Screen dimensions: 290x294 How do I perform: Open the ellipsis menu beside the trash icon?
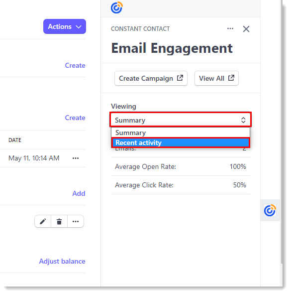tap(76, 221)
